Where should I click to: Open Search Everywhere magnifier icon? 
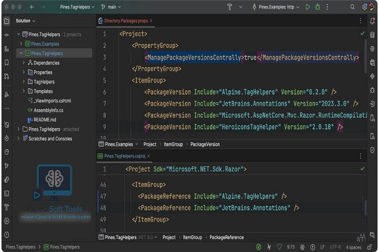coord(352,7)
